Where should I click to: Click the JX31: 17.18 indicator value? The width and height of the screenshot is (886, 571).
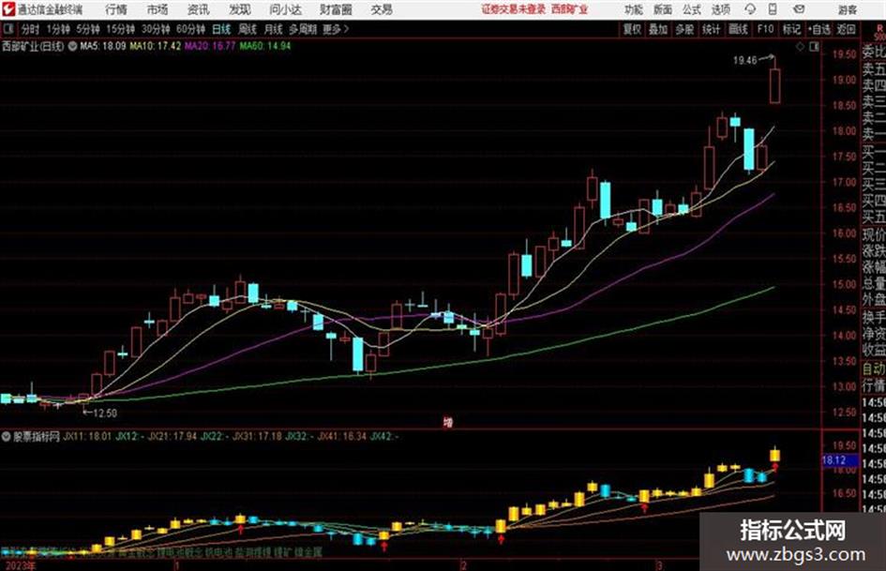(x=257, y=436)
